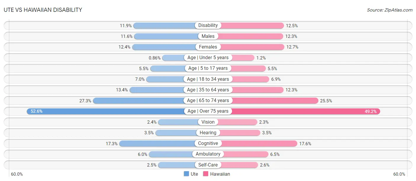This screenshot has width=416, height=181.
Task: Click the Ute vs Hawaiian Disability title
Action: tap(43, 10)
